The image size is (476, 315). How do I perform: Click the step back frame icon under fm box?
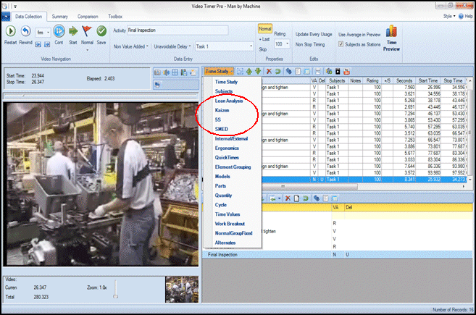click(x=38, y=45)
